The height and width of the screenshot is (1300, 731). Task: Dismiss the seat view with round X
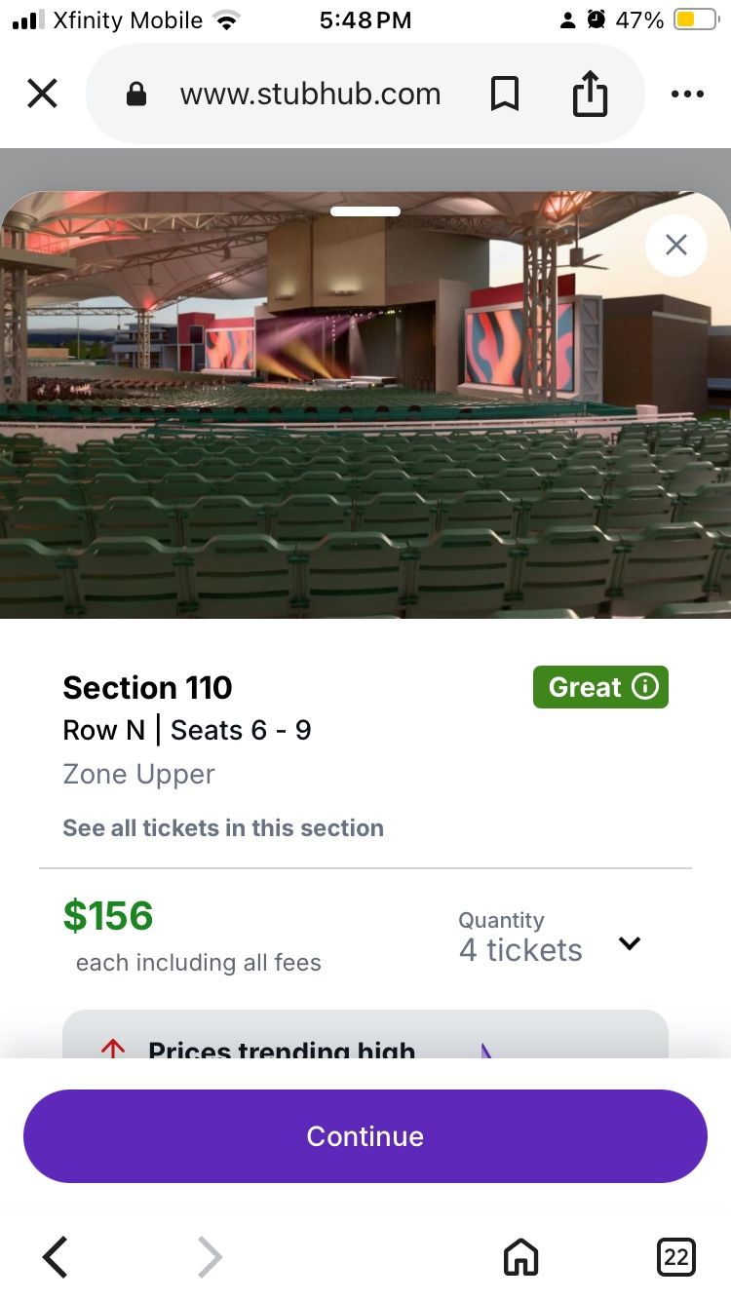click(x=676, y=245)
